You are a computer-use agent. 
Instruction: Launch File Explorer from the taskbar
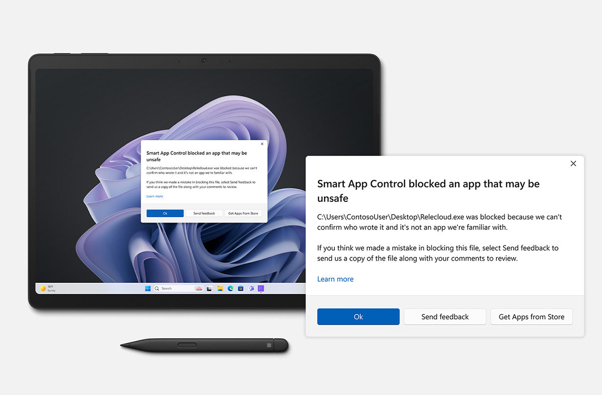coord(220,289)
